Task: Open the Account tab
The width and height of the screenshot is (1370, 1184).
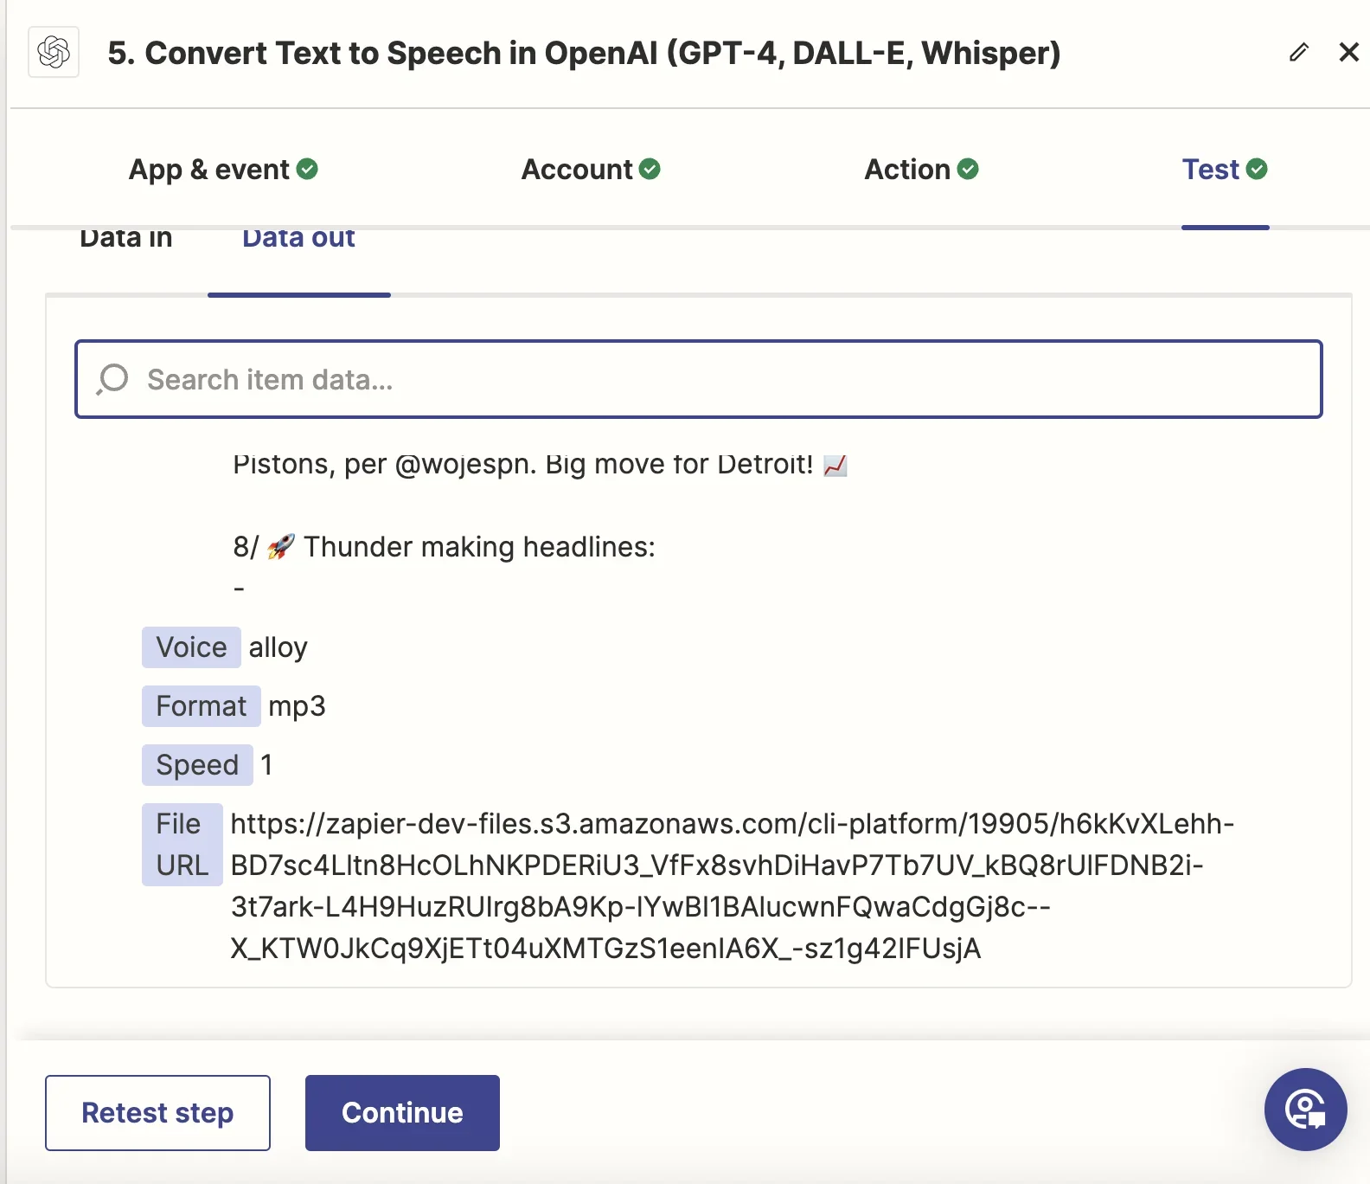Action: pos(591,169)
